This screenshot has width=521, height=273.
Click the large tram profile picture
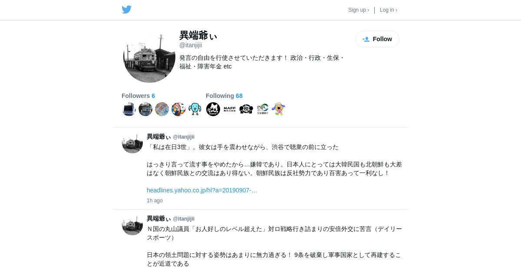point(149,57)
